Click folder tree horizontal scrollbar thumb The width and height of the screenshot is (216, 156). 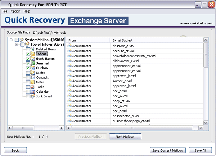point(23,128)
